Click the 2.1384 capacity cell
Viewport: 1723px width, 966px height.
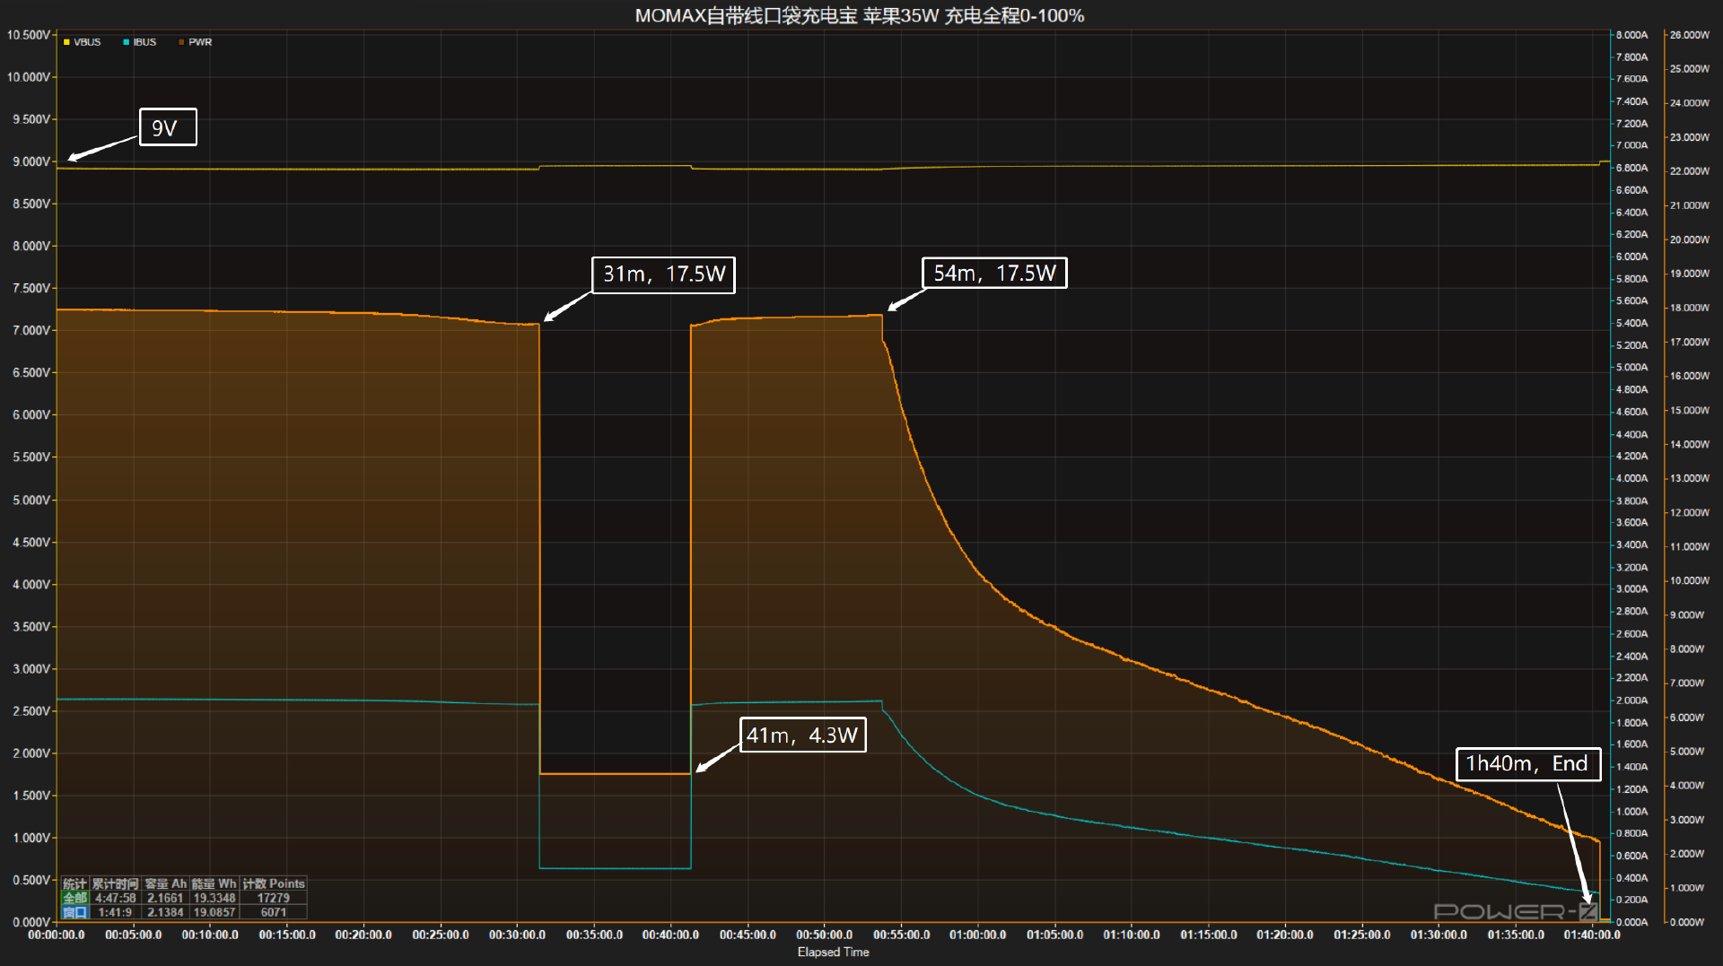[x=166, y=912]
